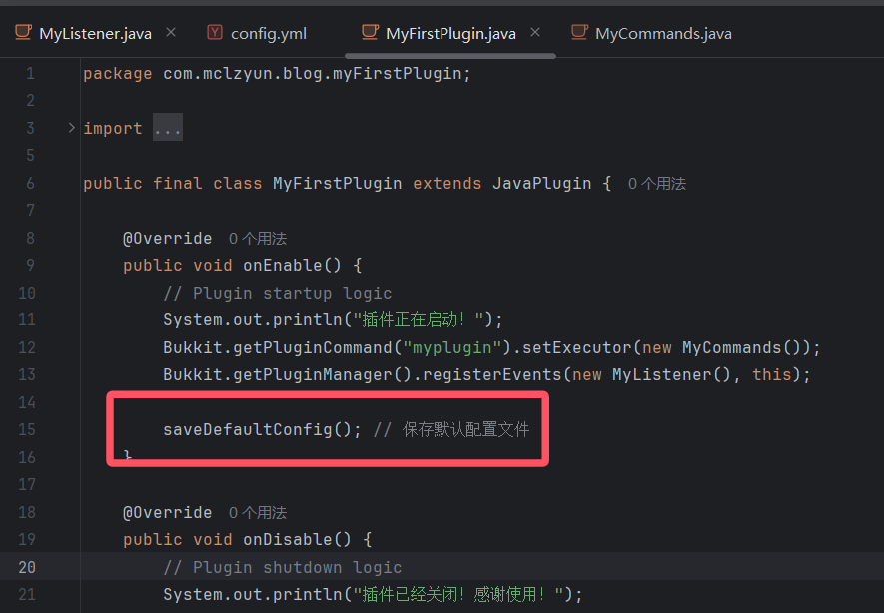The width and height of the screenshot is (884, 613).
Task: Click the saveDefaultConfig() call
Action: 262,430
